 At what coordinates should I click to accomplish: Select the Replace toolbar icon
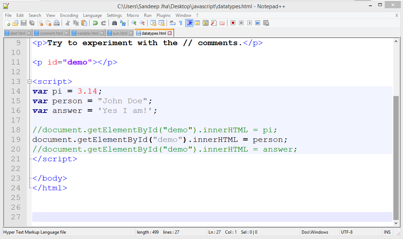click(x=123, y=23)
